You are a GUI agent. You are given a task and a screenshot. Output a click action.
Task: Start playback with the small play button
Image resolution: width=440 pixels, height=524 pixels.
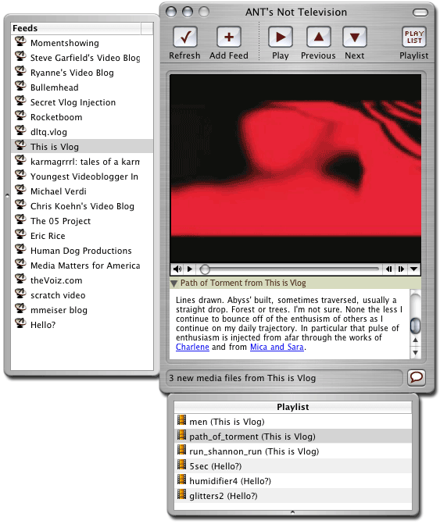190,269
